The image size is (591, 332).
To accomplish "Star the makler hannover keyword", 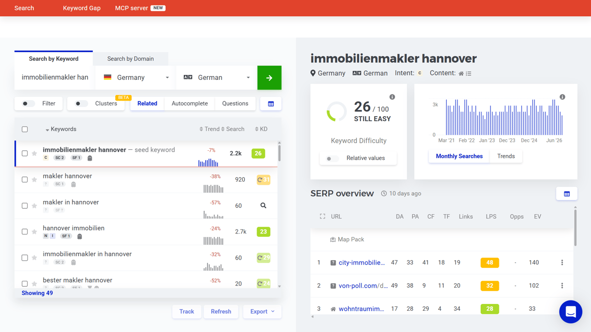I will click(x=34, y=180).
